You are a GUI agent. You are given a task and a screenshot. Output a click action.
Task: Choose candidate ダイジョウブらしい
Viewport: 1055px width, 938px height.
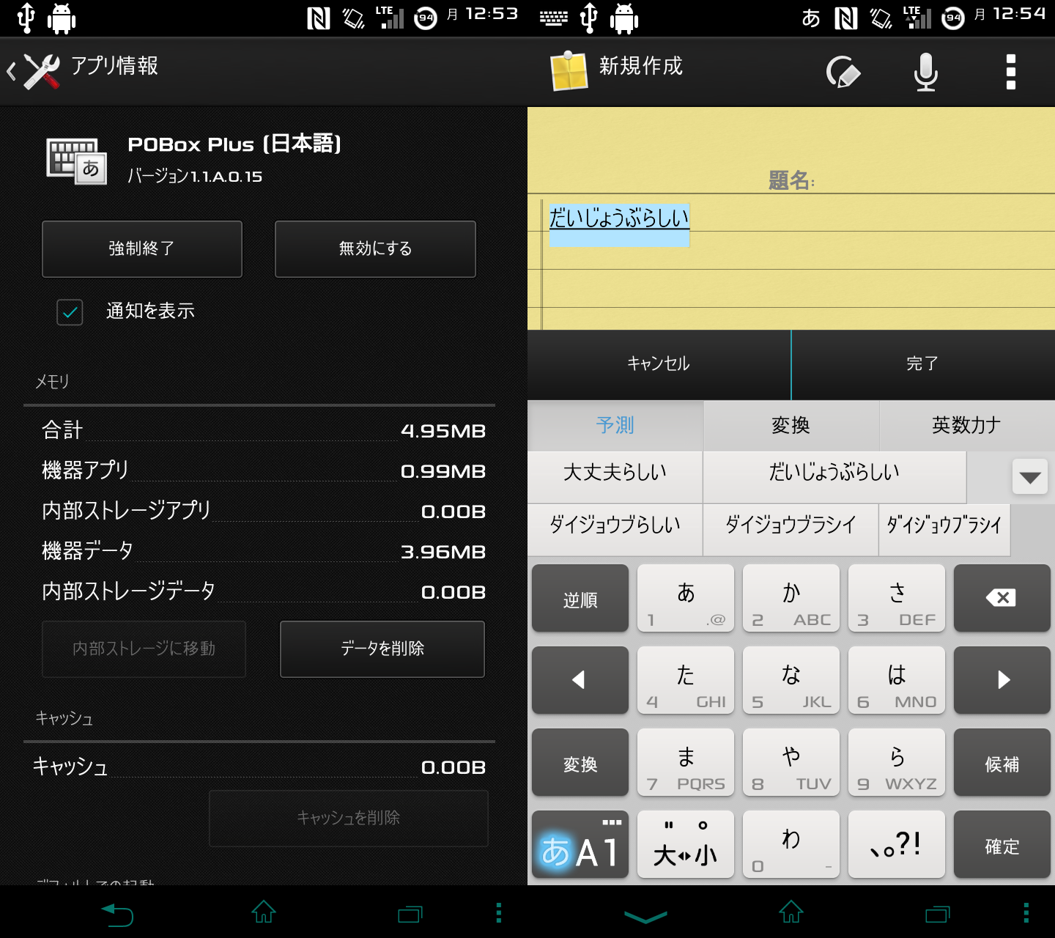(x=615, y=530)
